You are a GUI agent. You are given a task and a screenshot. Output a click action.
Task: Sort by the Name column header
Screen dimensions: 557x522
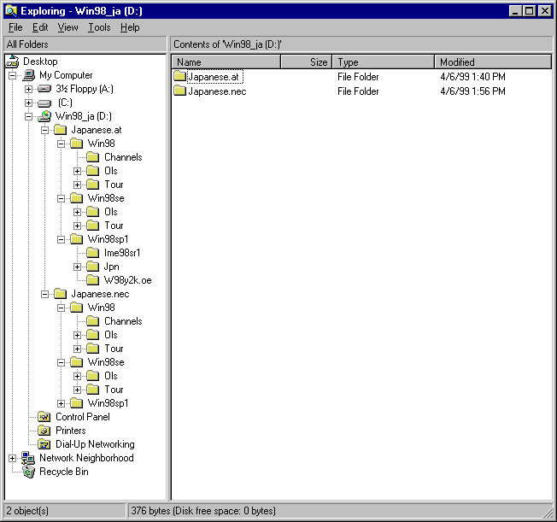(226, 62)
